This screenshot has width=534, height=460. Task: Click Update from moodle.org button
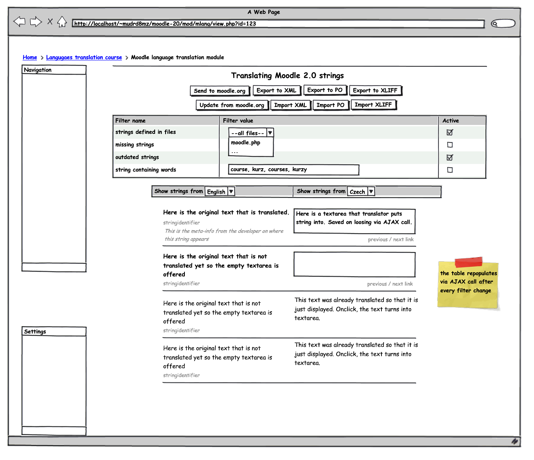point(232,105)
